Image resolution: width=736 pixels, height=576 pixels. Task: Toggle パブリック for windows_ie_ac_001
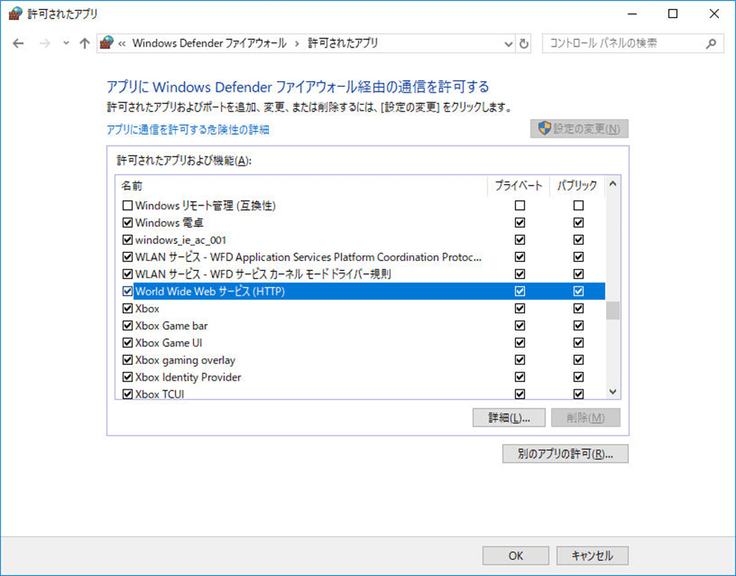(x=578, y=240)
